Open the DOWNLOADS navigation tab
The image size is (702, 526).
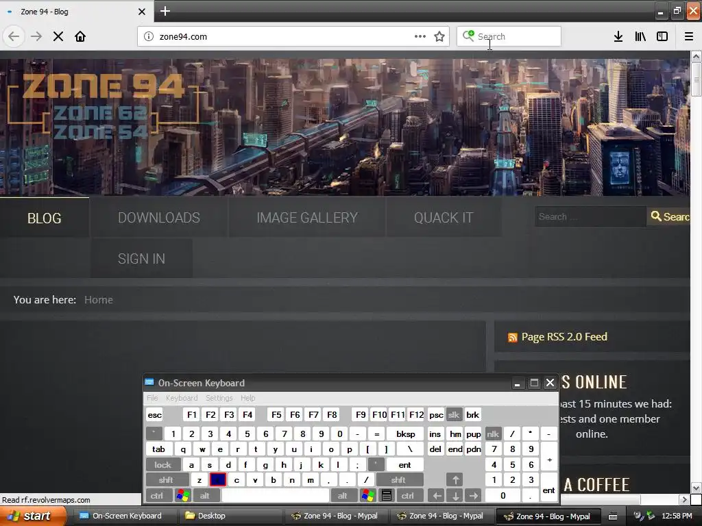tap(159, 217)
